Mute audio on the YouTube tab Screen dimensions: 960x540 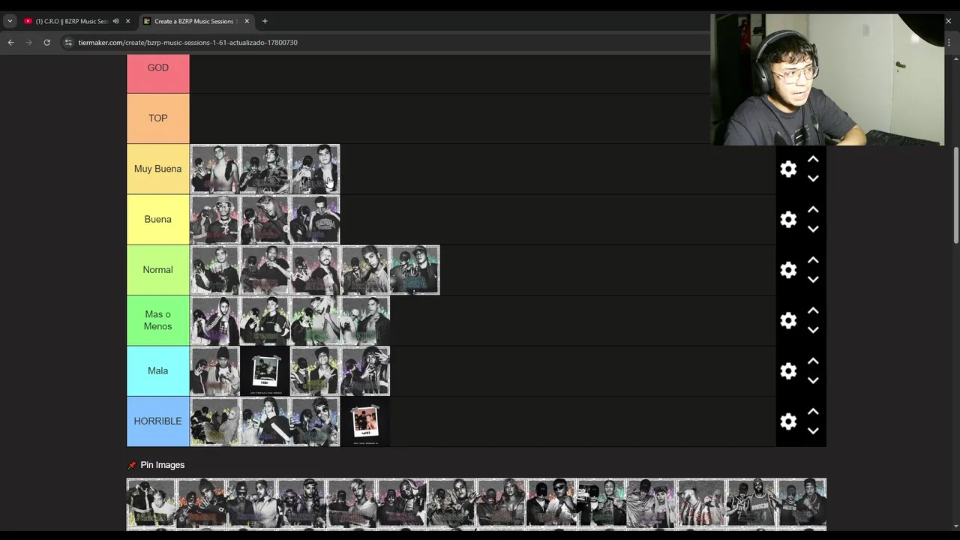point(115,21)
